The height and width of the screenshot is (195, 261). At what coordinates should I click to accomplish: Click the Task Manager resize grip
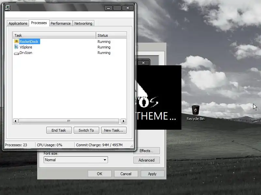131,146
